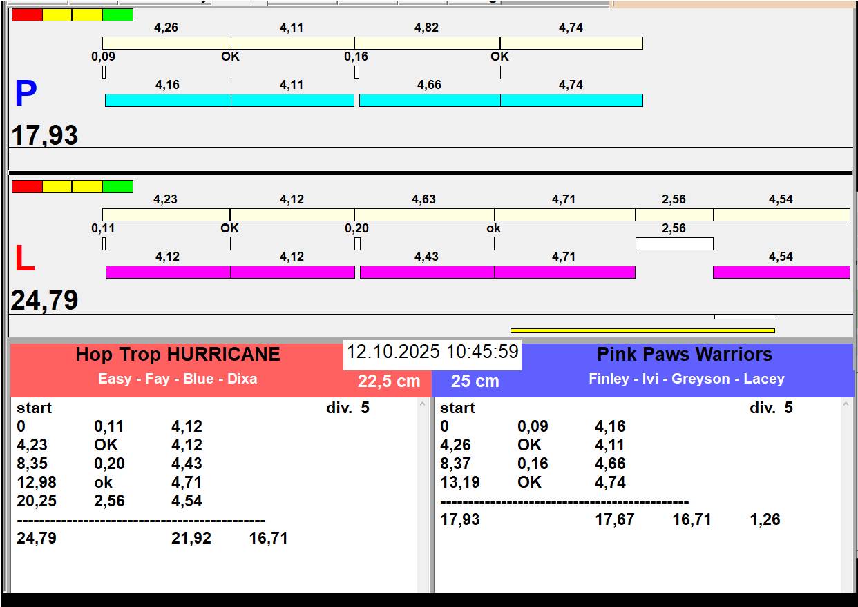This screenshot has height=607, width=858.
Task: Select the cyan 4,66 run segment
Action: pos(429,101)
